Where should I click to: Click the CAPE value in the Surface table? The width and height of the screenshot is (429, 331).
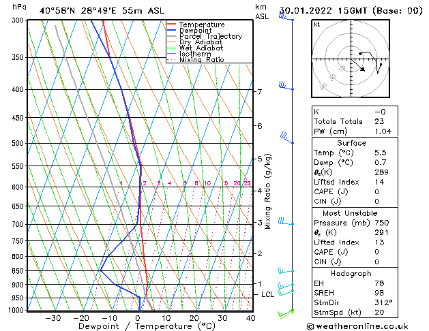coord(376,191)
